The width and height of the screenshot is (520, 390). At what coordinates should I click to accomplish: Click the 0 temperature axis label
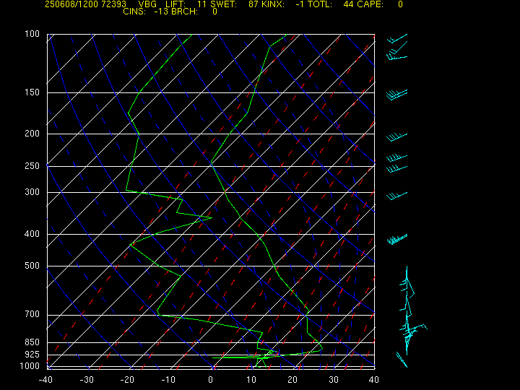tap(211, 380)
